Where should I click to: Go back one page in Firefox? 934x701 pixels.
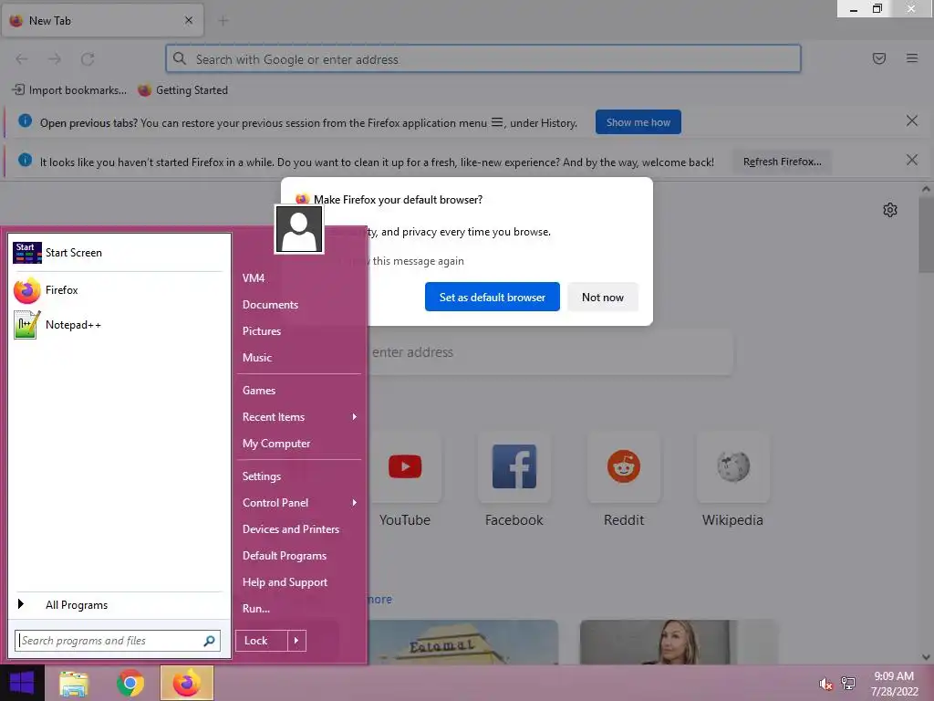tap(22, 59)
